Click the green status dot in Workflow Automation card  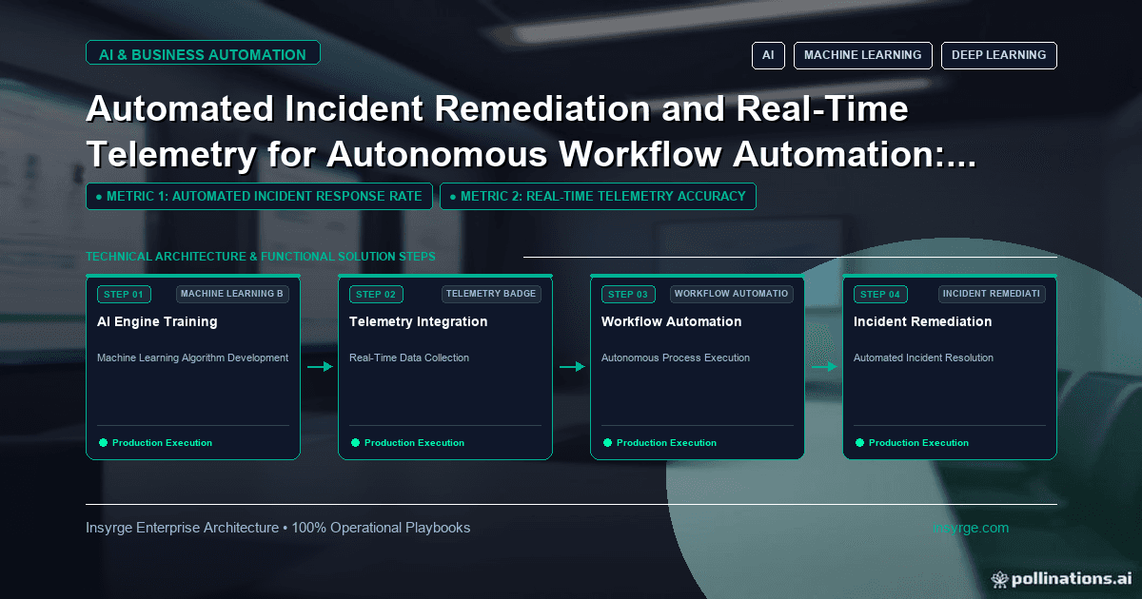pos(607,442)
